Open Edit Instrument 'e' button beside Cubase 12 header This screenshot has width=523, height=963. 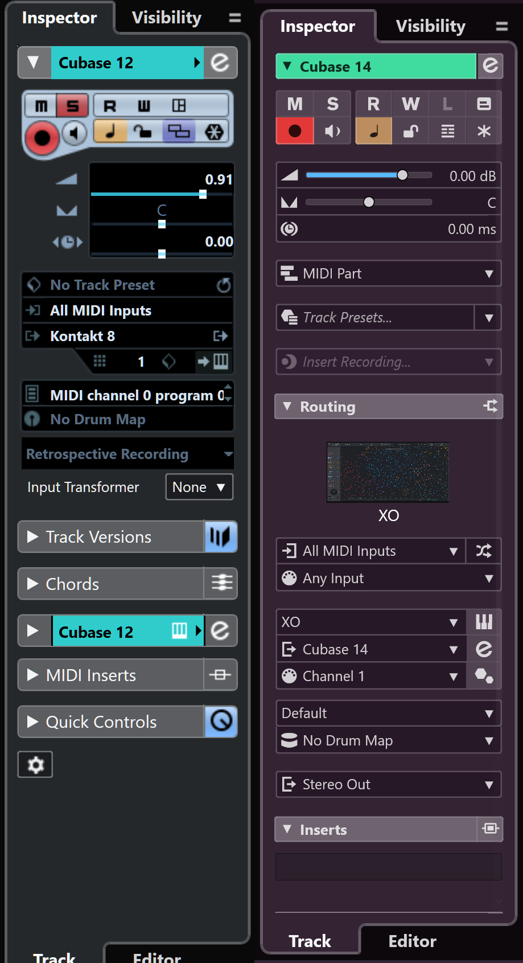(x=220, y=62)
